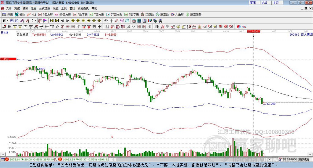Switch to the K线 candlestick chart
The height and width of the screenshot is (168, 313).
[31, 15]
